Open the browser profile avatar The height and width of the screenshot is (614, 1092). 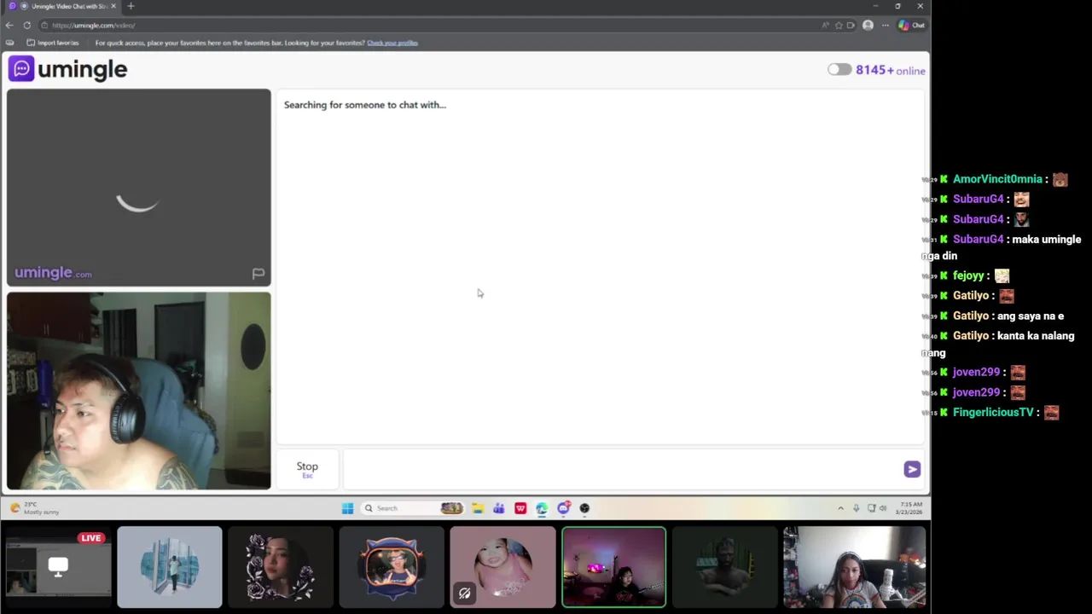[x=868, y=26]
